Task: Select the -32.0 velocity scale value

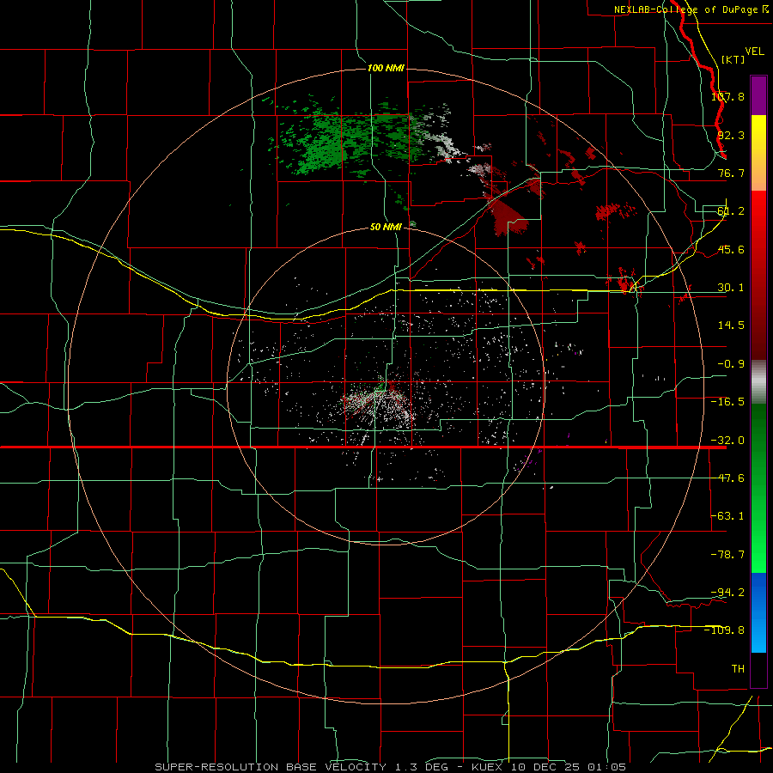Action: point(727,441)
